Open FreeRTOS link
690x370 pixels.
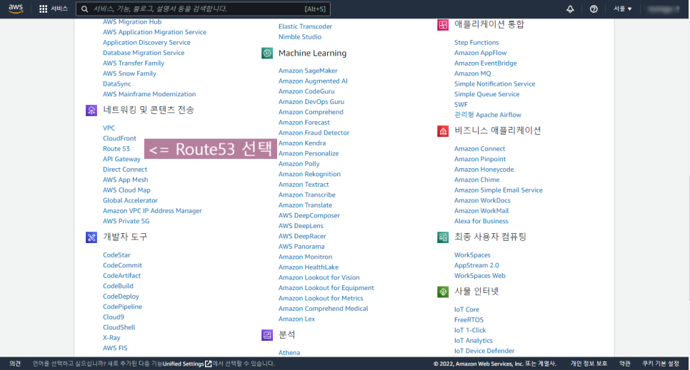tap(469, 320)
